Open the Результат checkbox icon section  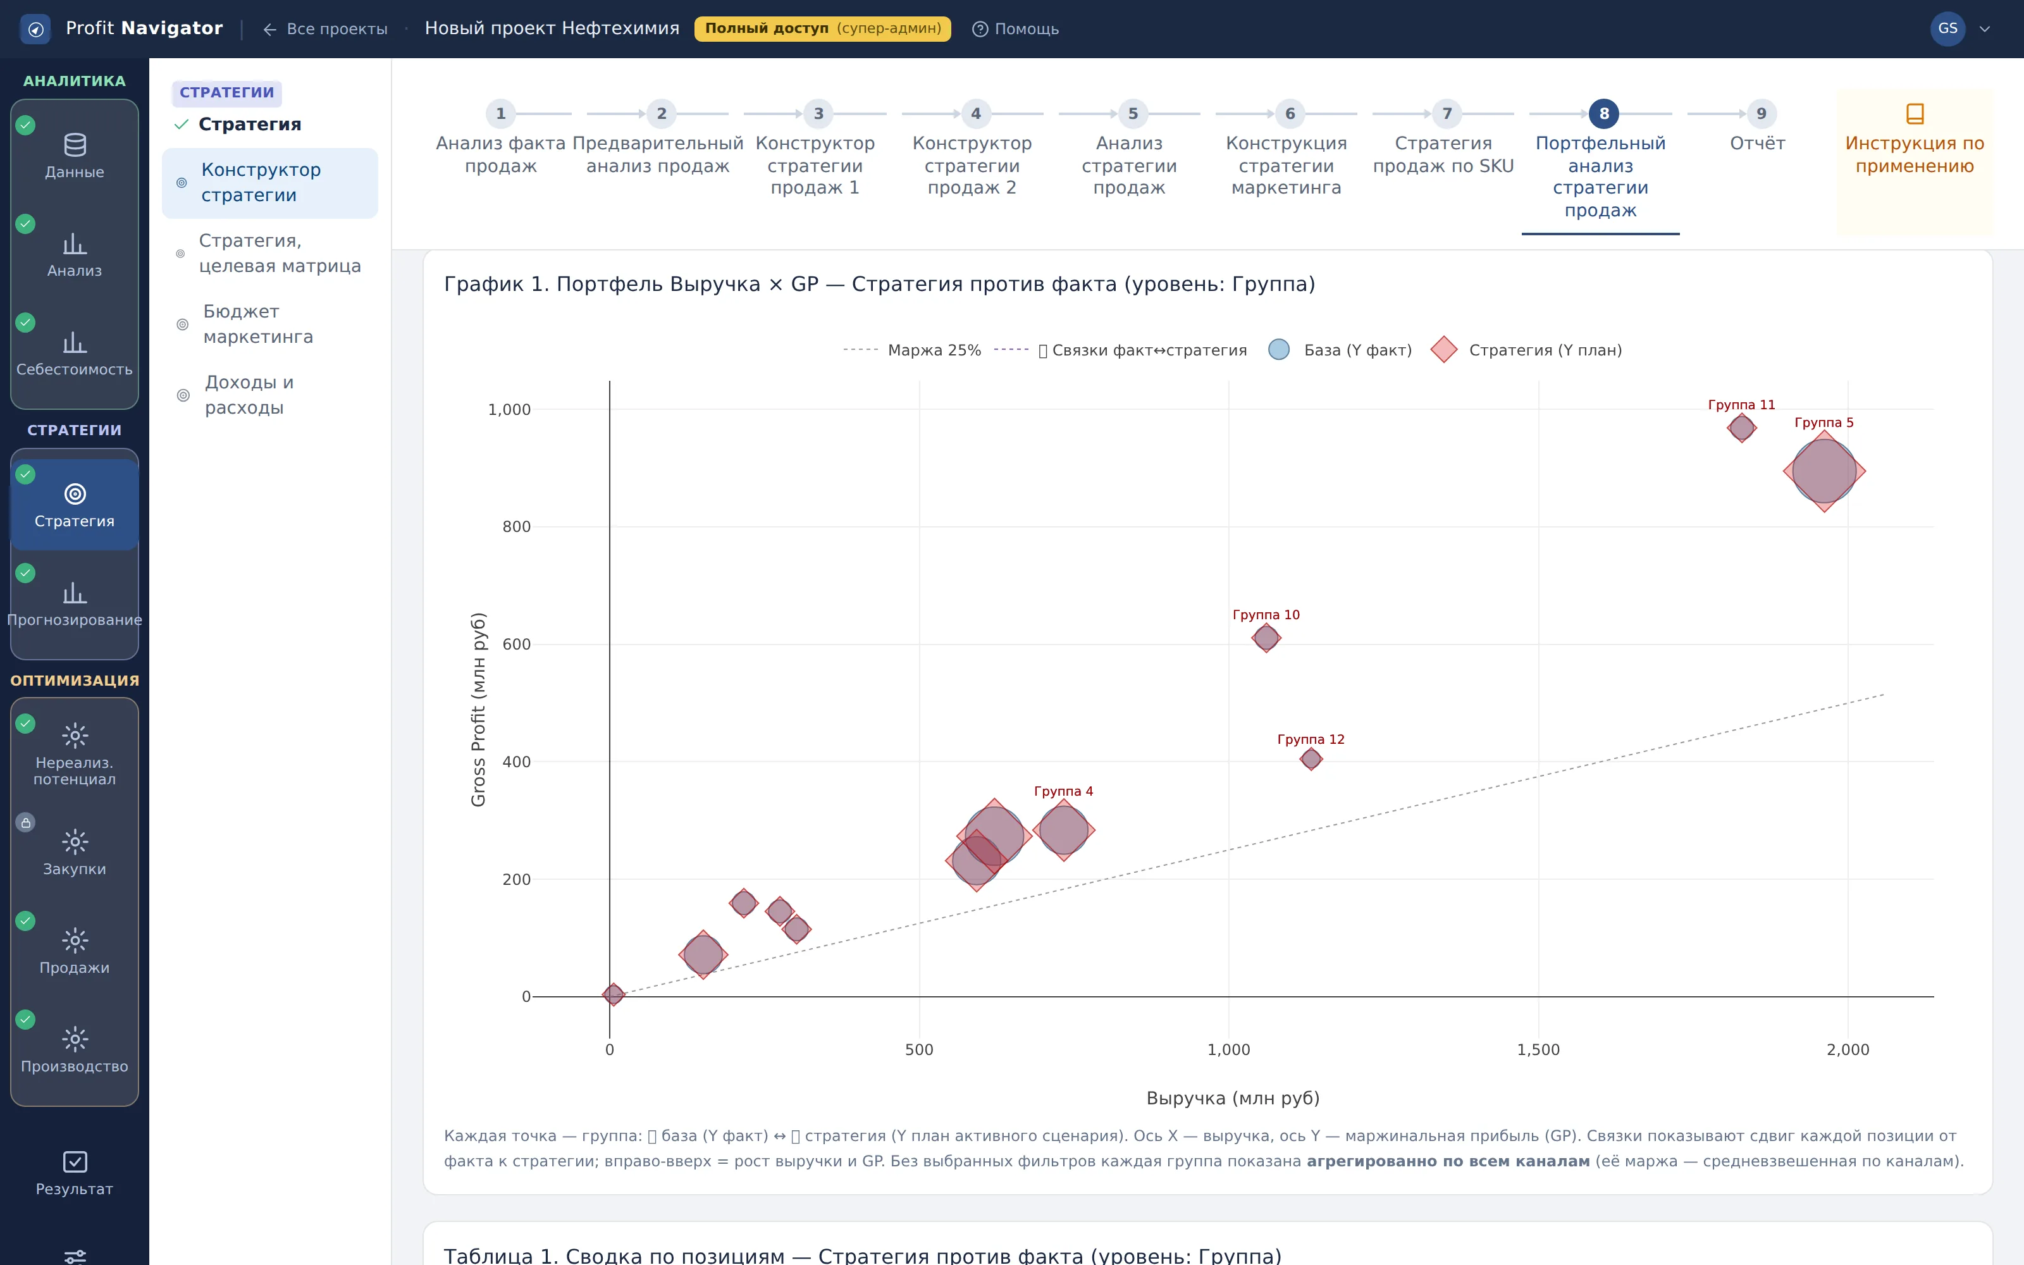(75, 1173)
